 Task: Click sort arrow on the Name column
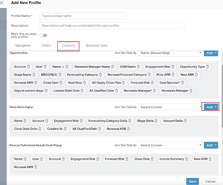pyautogui.click(x=63, y=67)
